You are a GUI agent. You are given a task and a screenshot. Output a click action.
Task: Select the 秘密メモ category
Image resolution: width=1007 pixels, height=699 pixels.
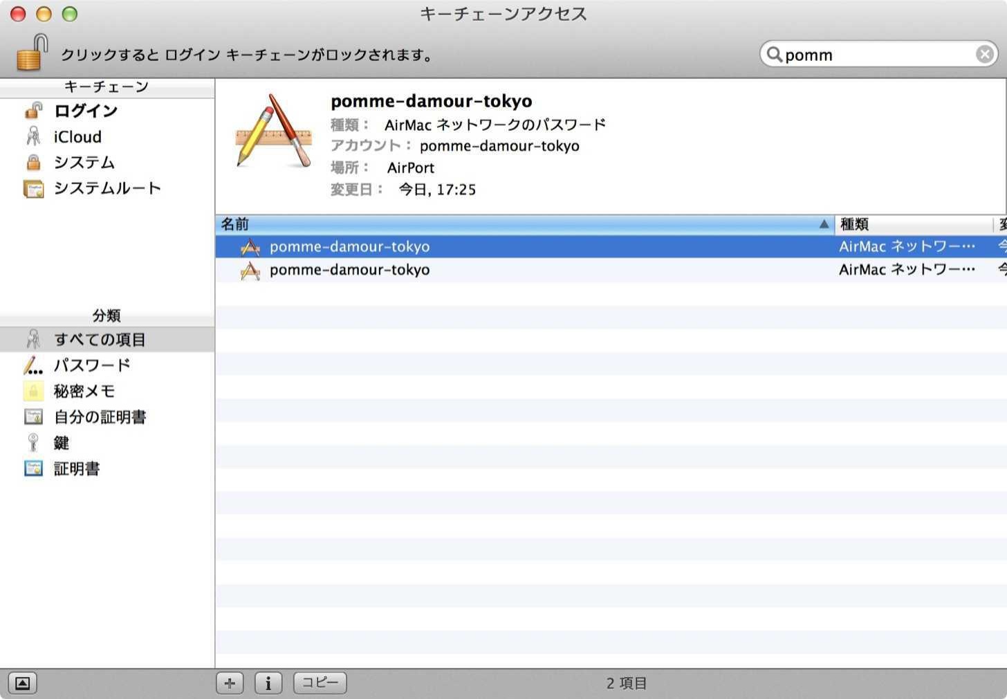click(107, 391)
